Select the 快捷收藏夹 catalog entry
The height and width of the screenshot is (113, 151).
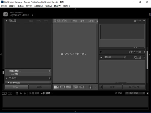(28, 71)
